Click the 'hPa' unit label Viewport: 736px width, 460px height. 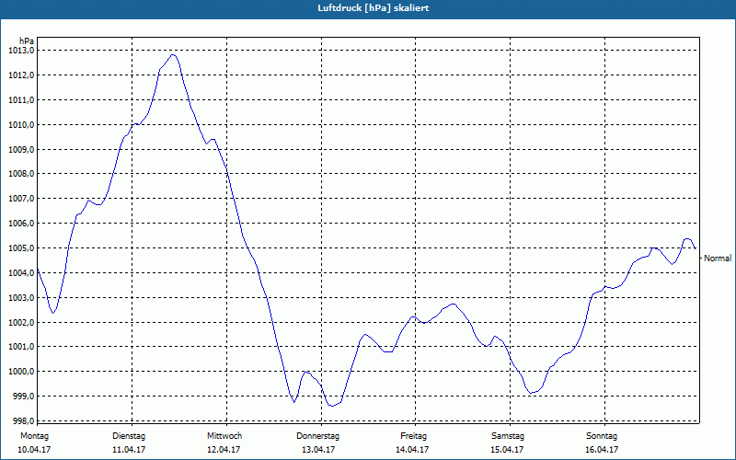click(x=27, y=41)
